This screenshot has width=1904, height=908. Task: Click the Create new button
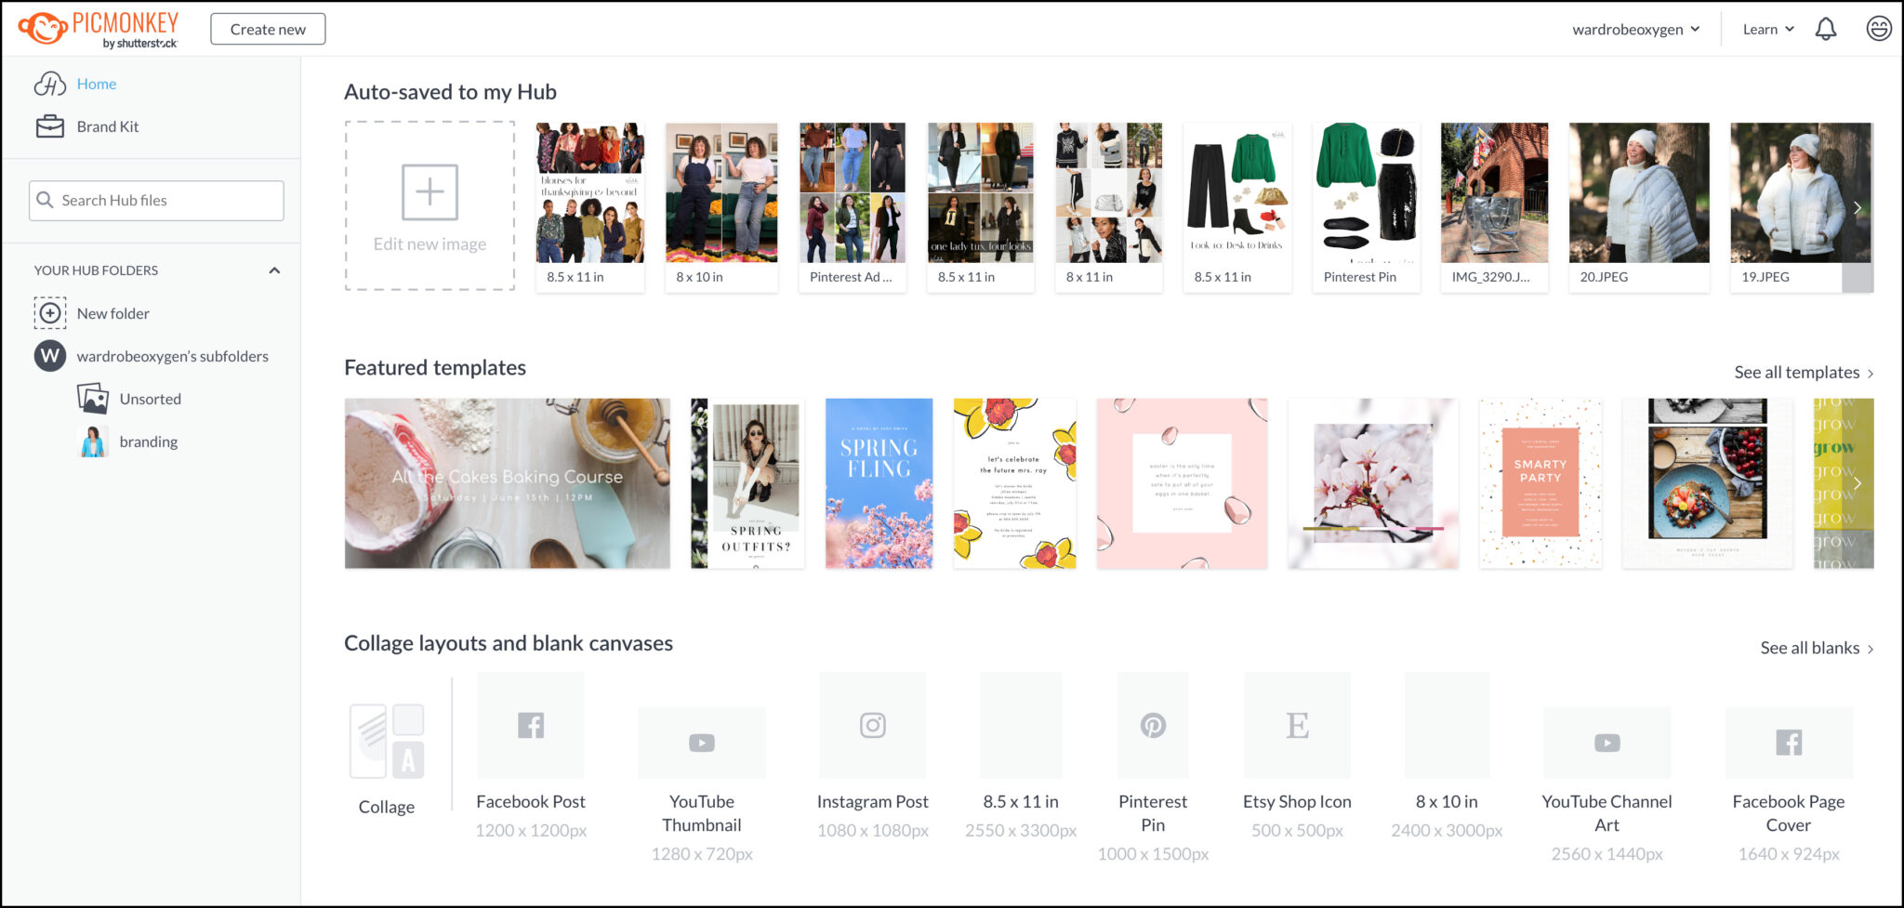point(268,29)
